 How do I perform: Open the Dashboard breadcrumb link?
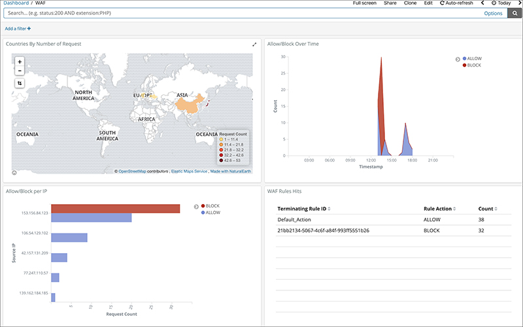click(x=16, y=3)
